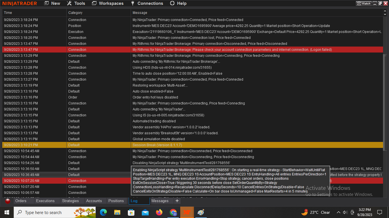
Task: Show hidden system tray icons
Action: pos(339,212)
